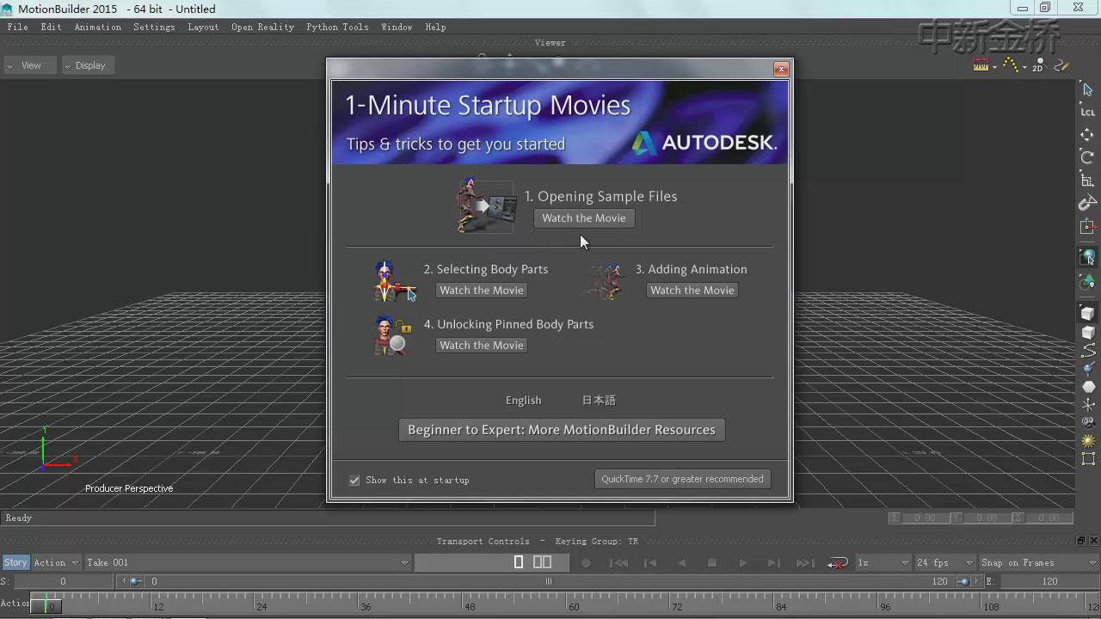Viewport: 1101px width, 619px height.
Task: Open the Snap on Frames dropdown
Action: pyautogui.click(x=1039, y=562)
